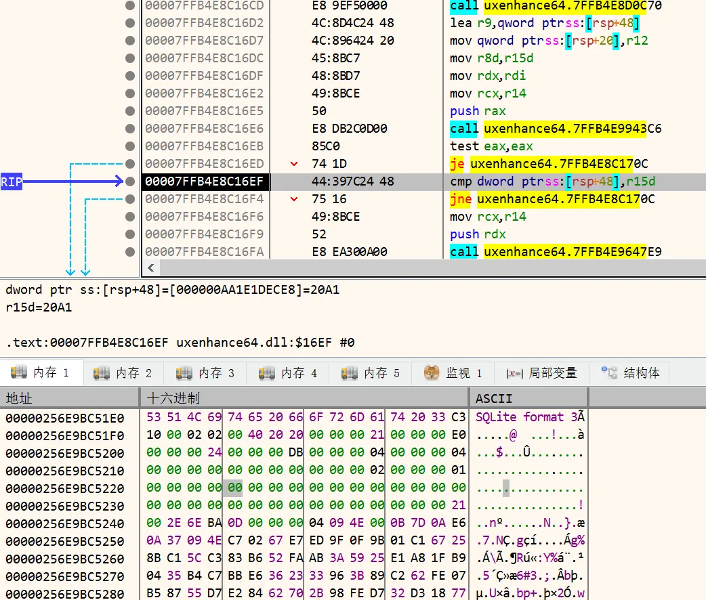Select instruction mov qword ptr ss:[rsp+20],r12
Image resolution: width=706 pixels, height=600 pixels.
(x=549, y=41)
